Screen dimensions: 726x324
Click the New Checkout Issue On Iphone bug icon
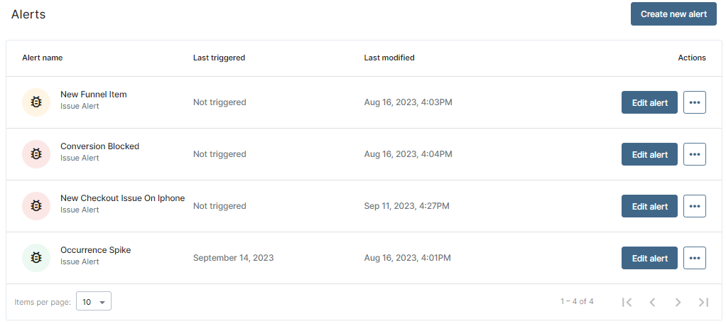coord(36,205)
